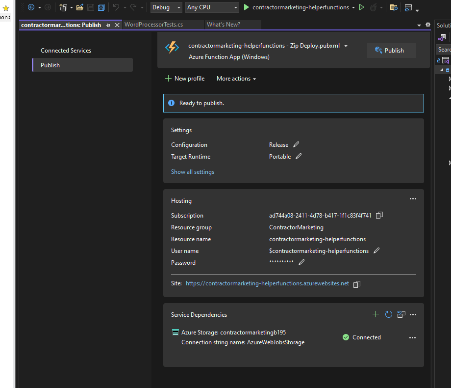
Task: Copy the Subscription ID
Action: tap(379, 215)
